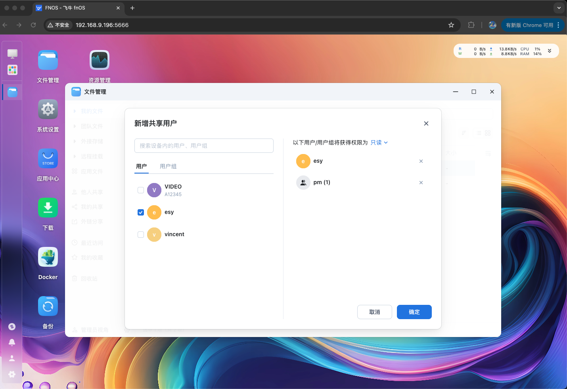Click the user search input field
Screen dimensions: 567x389
[204, 146]
